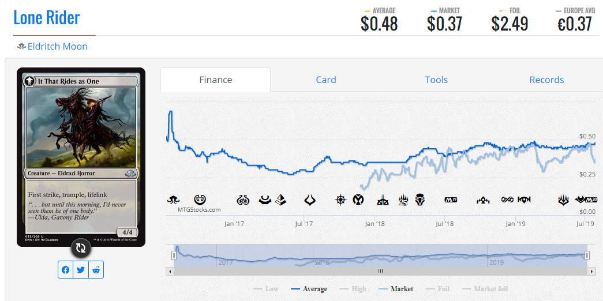Image resolution: width=603 pixels, height=301 pixels.
Task: Click the M20 set marker
Action: point(591,200)
